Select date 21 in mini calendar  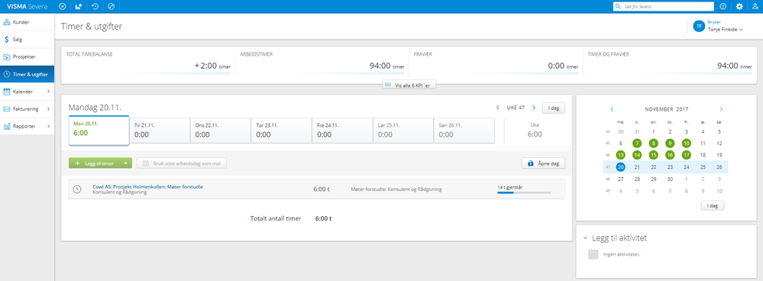tap(637, 166)
